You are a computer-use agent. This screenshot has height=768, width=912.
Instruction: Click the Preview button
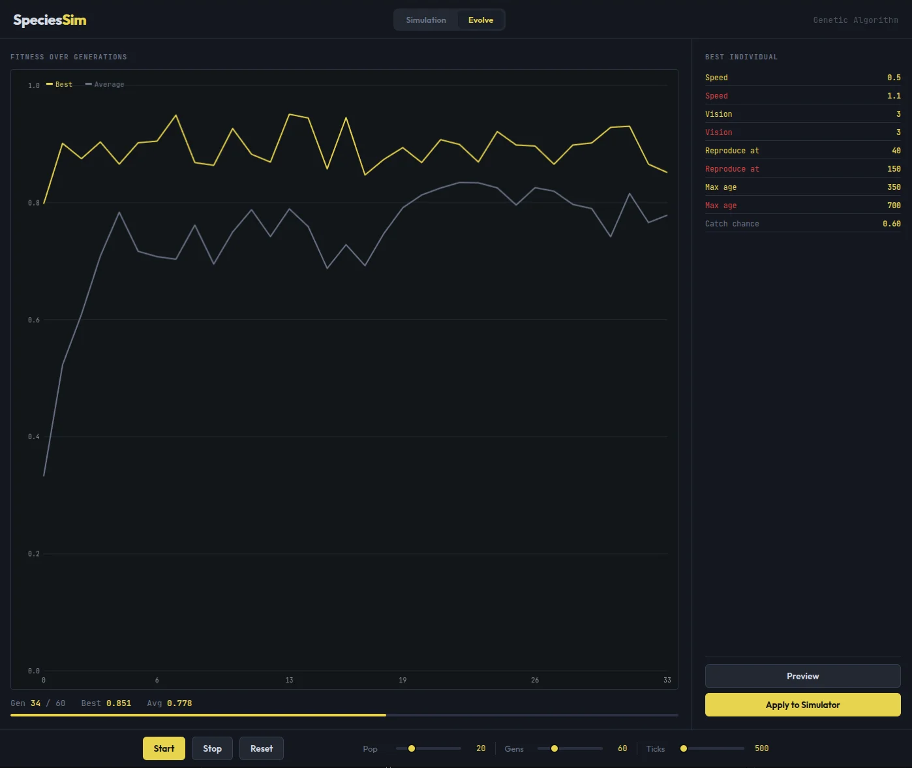802,676
